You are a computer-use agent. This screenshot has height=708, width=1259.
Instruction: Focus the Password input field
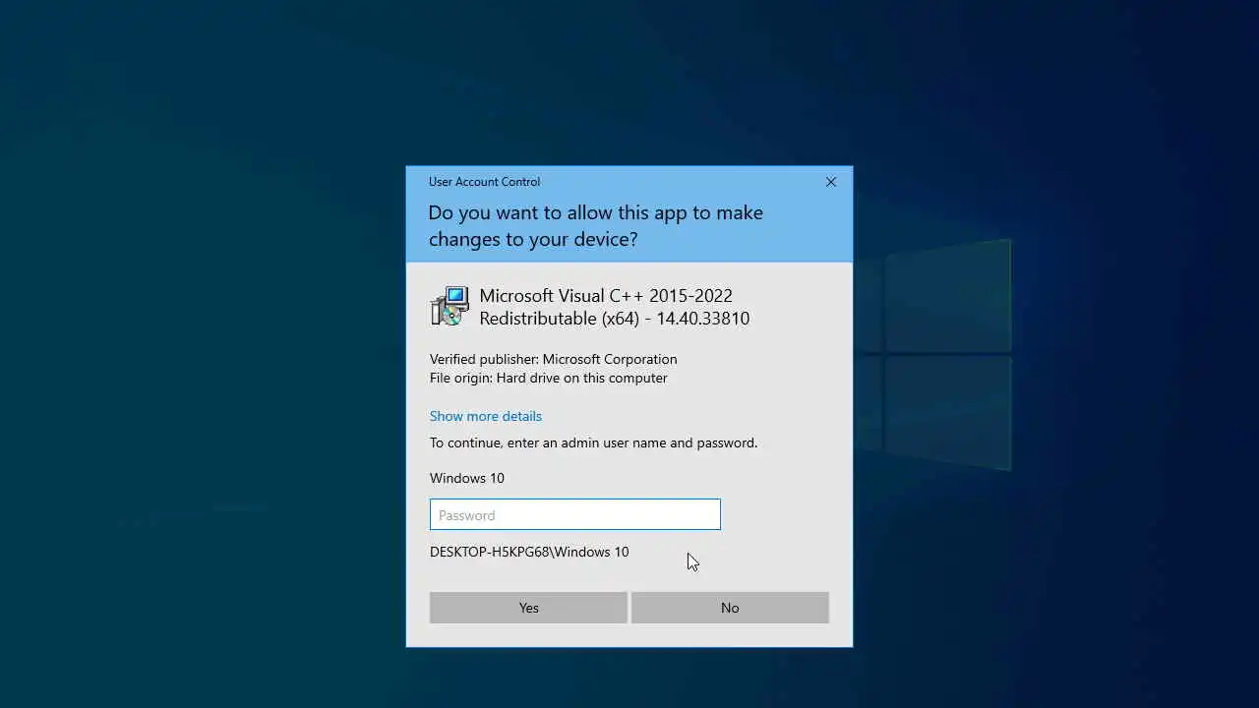(575, 514)
